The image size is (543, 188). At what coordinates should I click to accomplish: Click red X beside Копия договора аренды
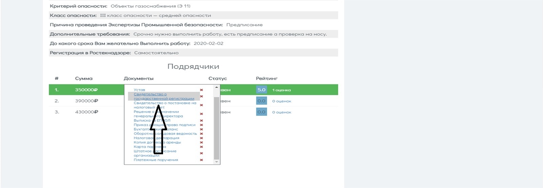(201, 142)
